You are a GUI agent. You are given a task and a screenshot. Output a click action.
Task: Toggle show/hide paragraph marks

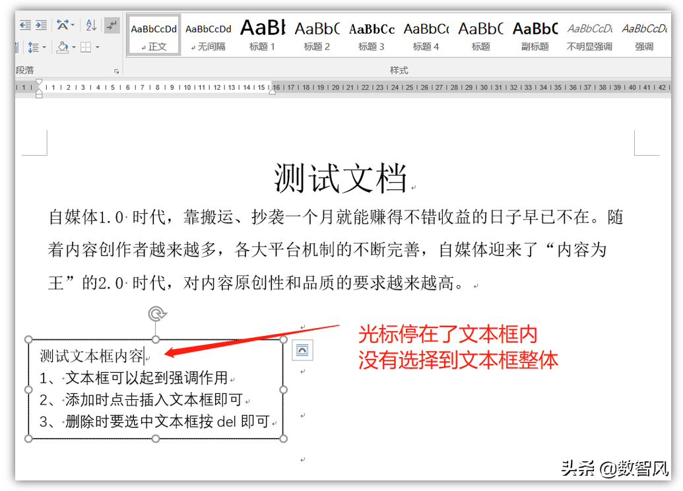112,25
